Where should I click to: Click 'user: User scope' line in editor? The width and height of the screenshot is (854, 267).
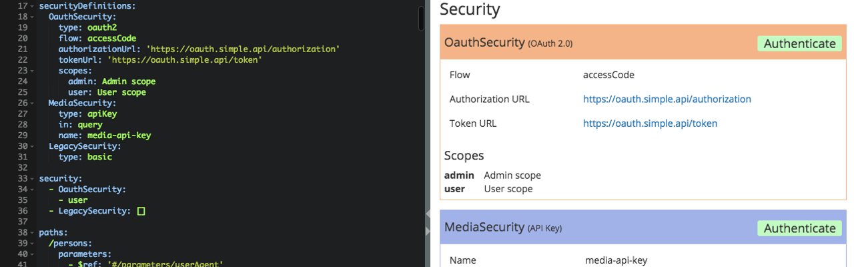(107, 93)
